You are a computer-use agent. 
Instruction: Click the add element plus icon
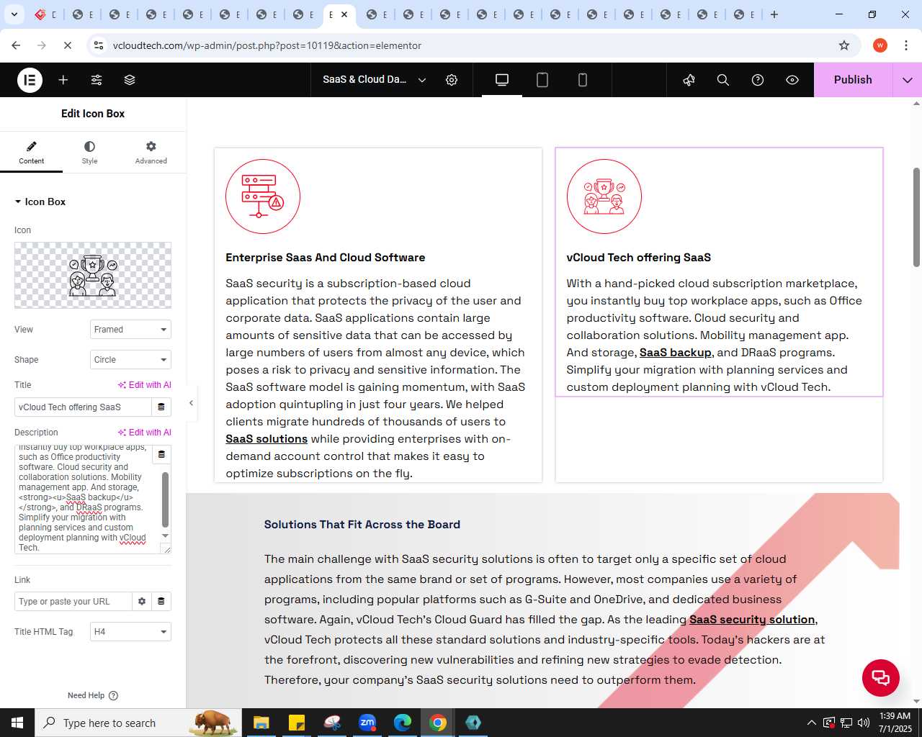pos(63,80)
